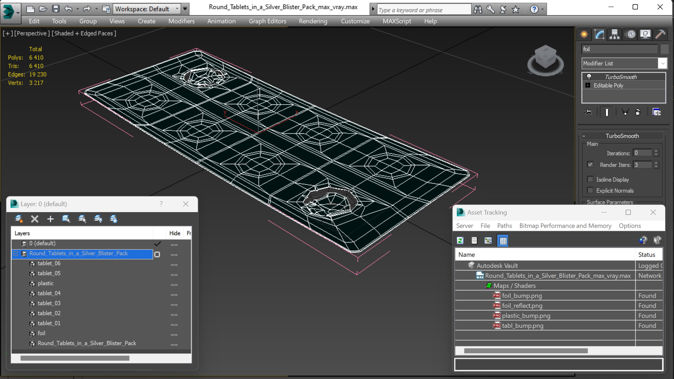The image size is (674, 379).
Task: Open file using folder icon
Action: click(43, 9)
